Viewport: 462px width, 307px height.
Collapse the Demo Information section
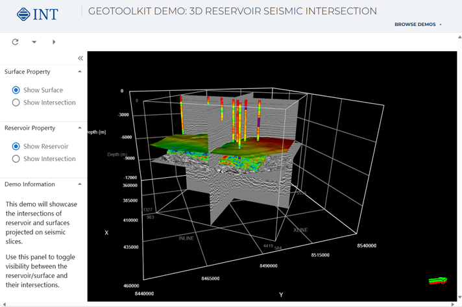click(80, 184)
